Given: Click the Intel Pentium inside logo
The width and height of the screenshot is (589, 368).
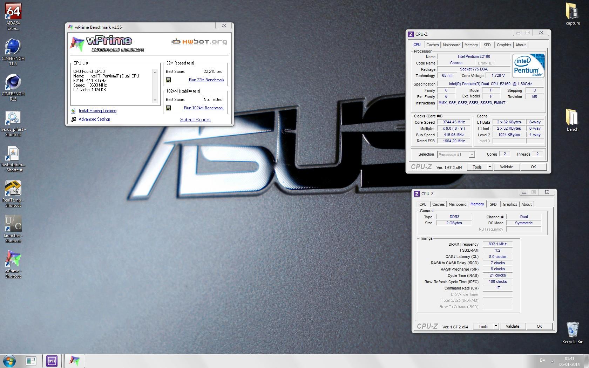Looking at the screenshot, I should tap(528, 66).
